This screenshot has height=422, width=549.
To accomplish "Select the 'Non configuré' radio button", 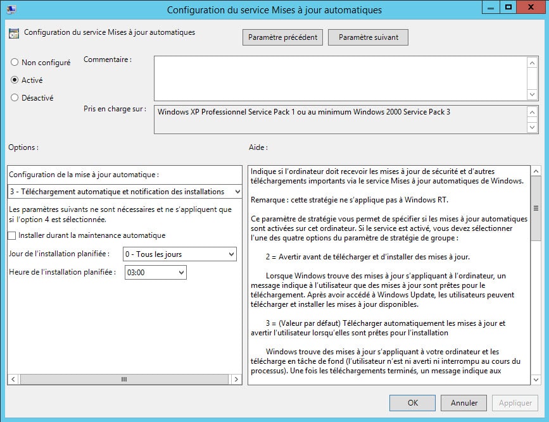I will pos(15,63).
